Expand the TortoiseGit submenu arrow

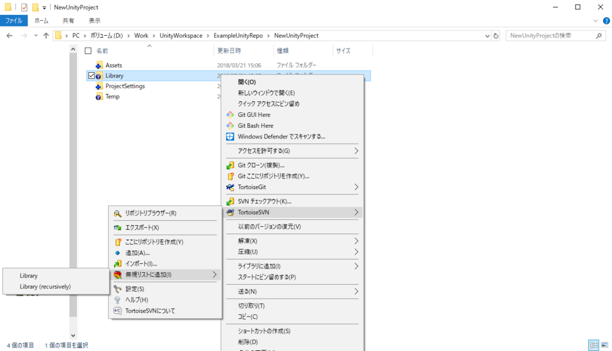pos(356,187)
